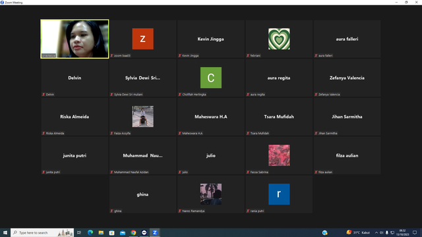Click muted mic icon beside aura falleri label
The image size is (422, 237).
point(316,55)
